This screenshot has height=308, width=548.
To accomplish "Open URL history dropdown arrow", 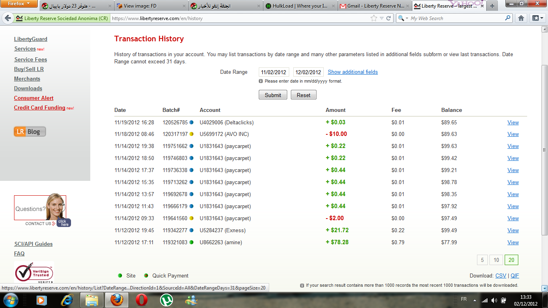I will 382,18.
